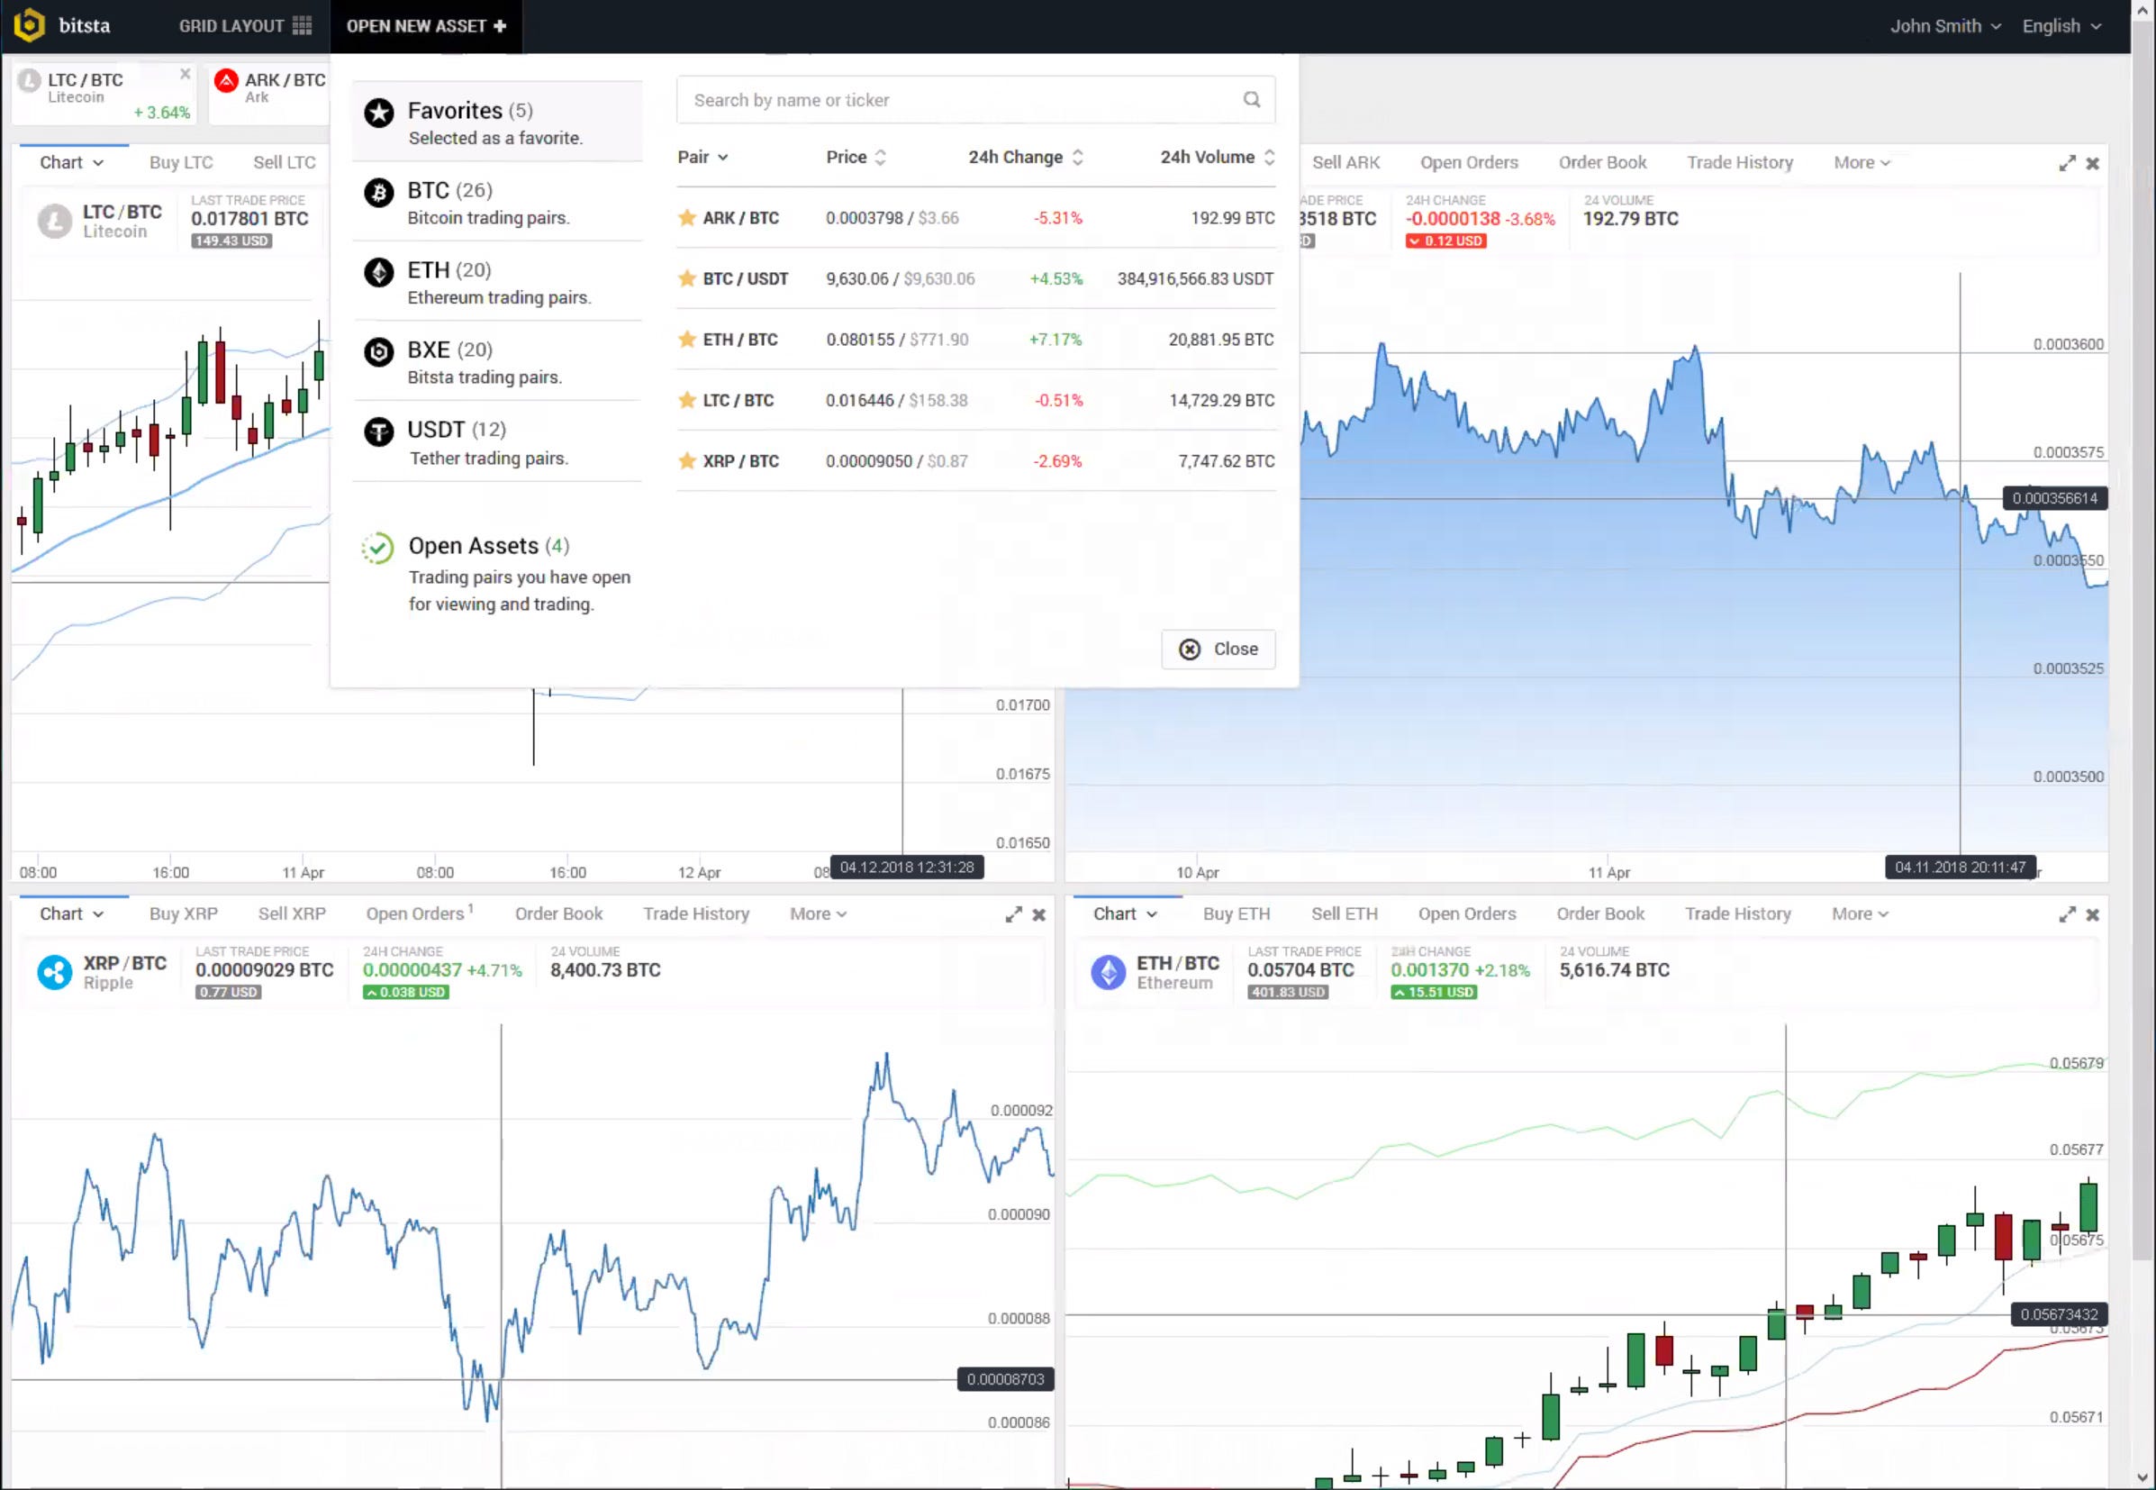Select the BXE Bitsta trading pairs category

[x=496, y=362]
